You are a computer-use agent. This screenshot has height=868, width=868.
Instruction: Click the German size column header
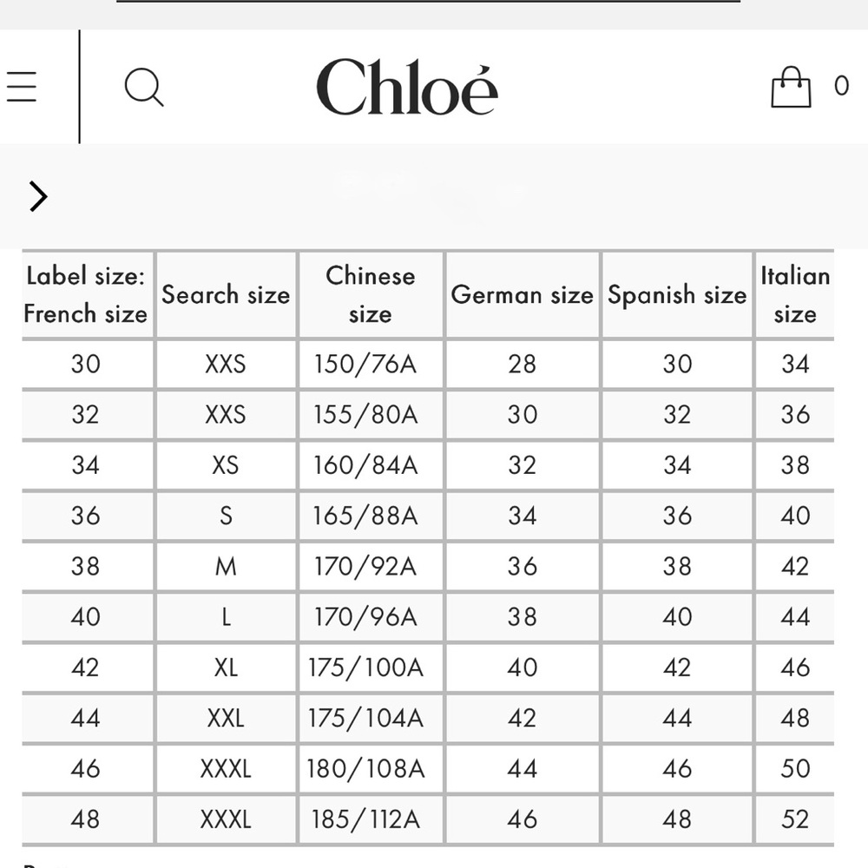(522, 294)
